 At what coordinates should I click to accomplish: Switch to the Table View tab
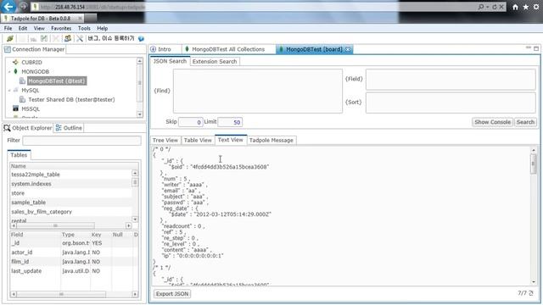(x=198, y=140)
